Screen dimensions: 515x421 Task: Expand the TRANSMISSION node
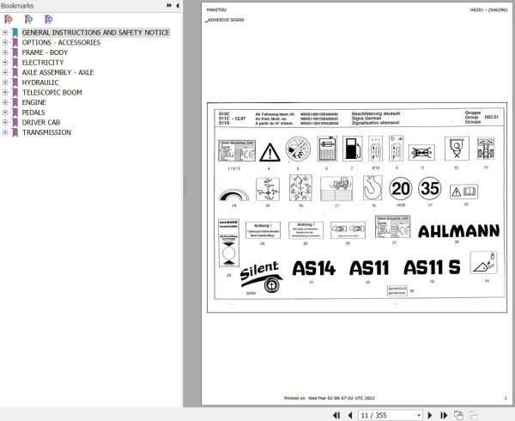(5, 132)
